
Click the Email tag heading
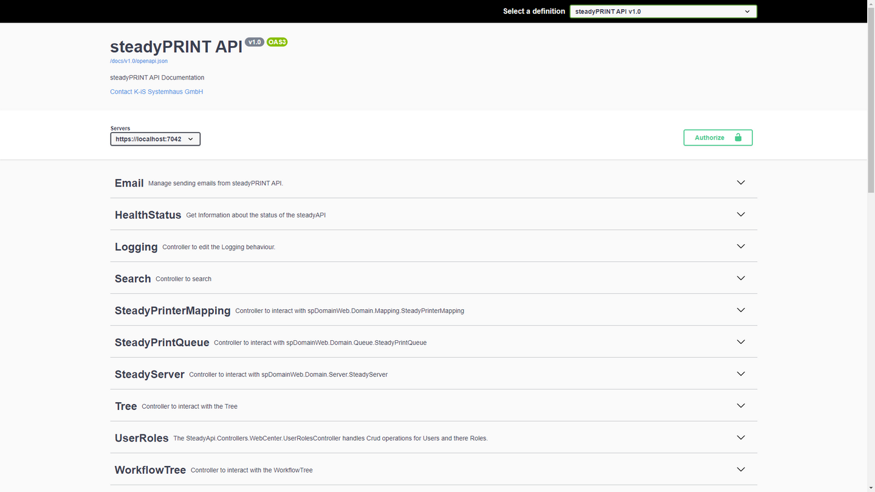coord(129,183)
